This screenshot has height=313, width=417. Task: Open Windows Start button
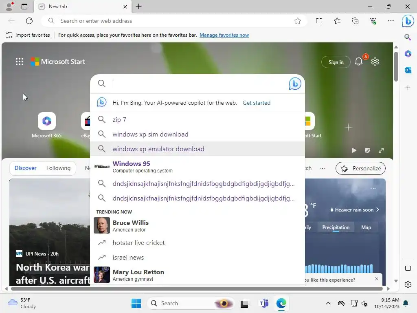[x=136, y=303]
